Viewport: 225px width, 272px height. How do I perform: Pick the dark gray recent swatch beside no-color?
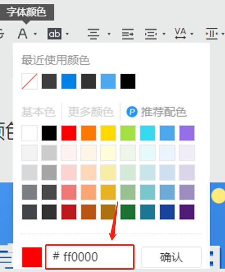49,81
